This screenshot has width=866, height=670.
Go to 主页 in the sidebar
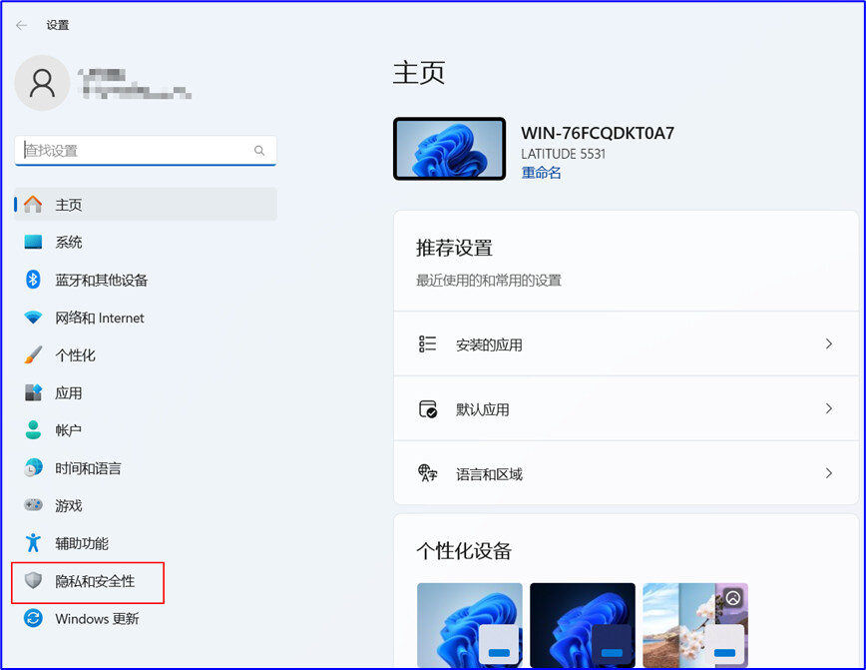point(146,205)
